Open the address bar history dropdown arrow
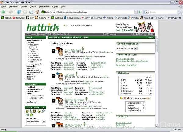The height and width of the screenshot is (132, 183). click(136, 12)
